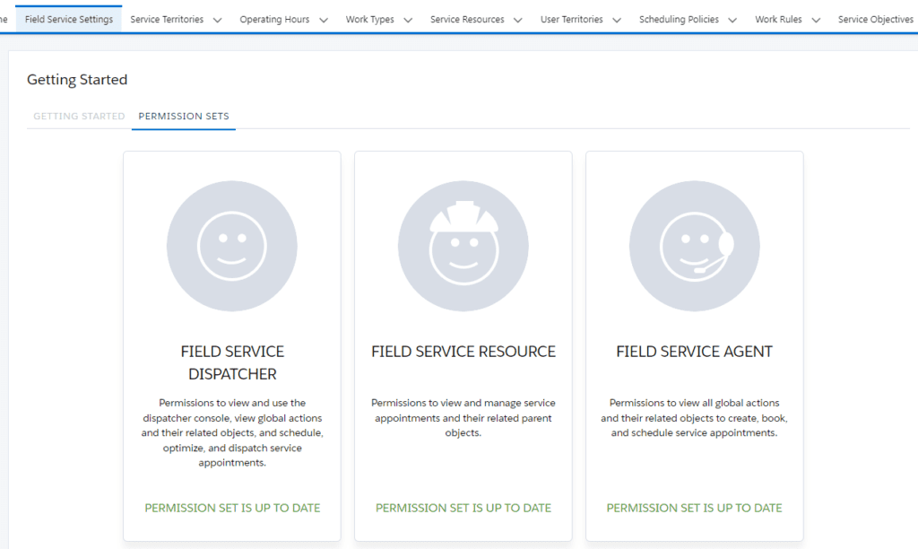Image resolution: width=918 pixels, height=549 pixels.
Task: Switch to the Getting Started sub-tab
Action: pyautogui.click(x=78, y=116)
